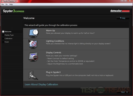133x96 pixels.
Task: Select the Calibration step
Action: coord(9,38)
